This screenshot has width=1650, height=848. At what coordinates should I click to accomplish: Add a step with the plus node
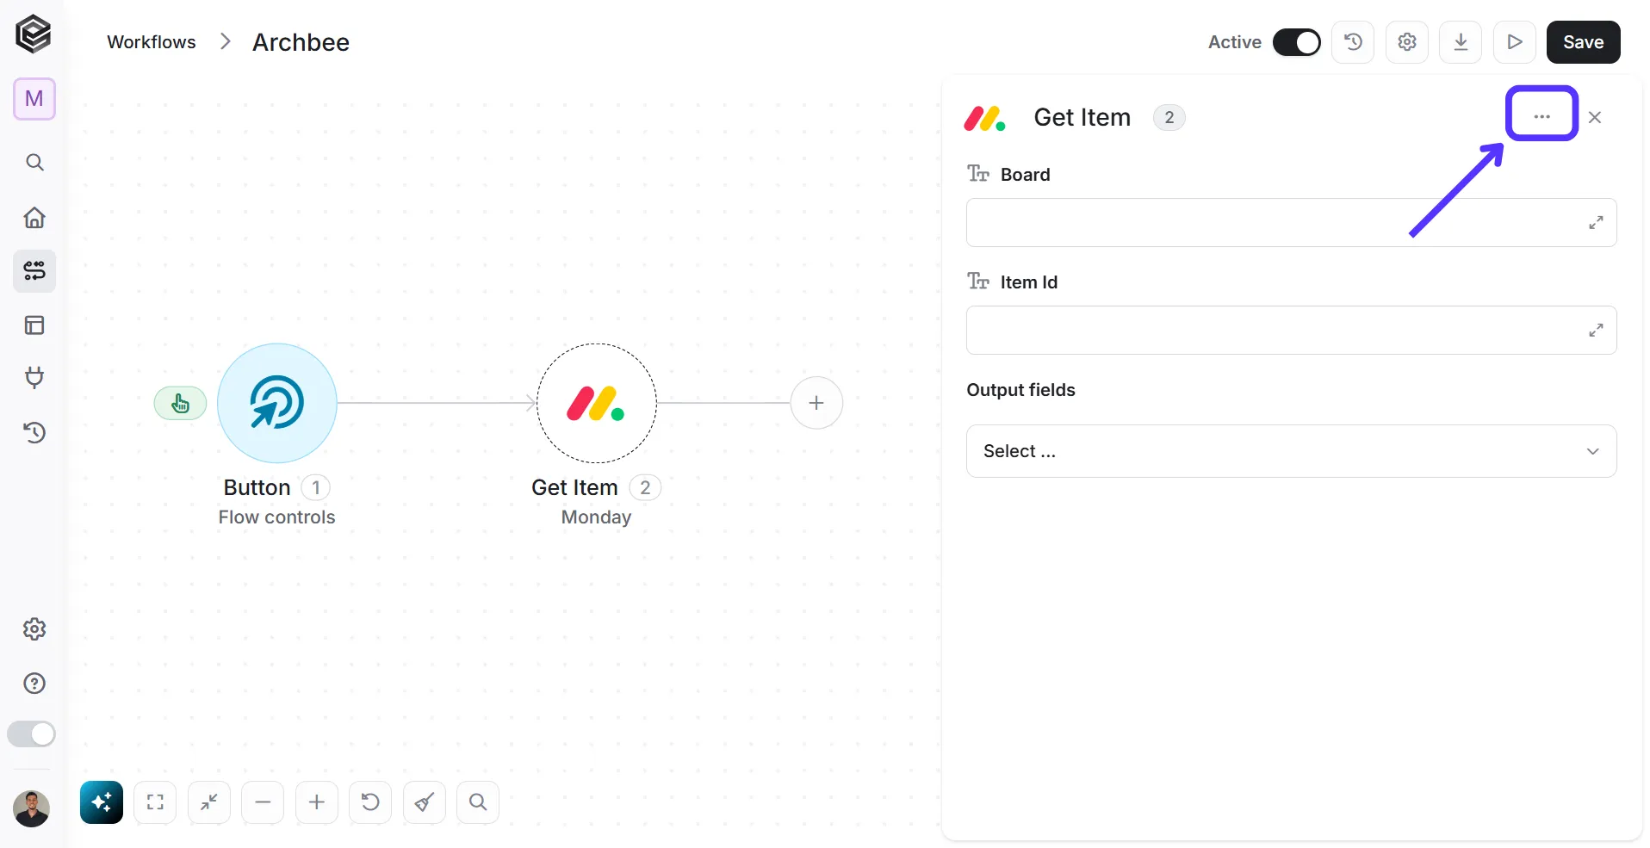click(x=816, y=403)
